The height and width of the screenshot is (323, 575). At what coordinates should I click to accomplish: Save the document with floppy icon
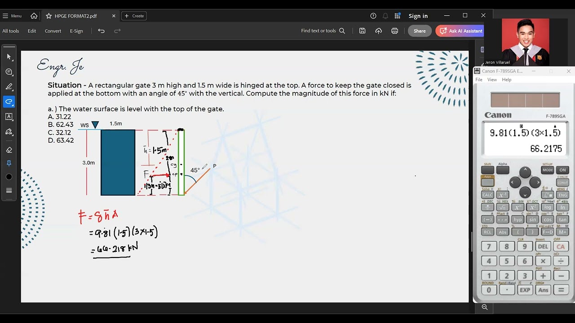coord(363,31)
